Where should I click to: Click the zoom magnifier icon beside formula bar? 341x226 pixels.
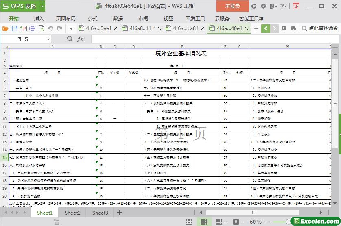[70, 39]
